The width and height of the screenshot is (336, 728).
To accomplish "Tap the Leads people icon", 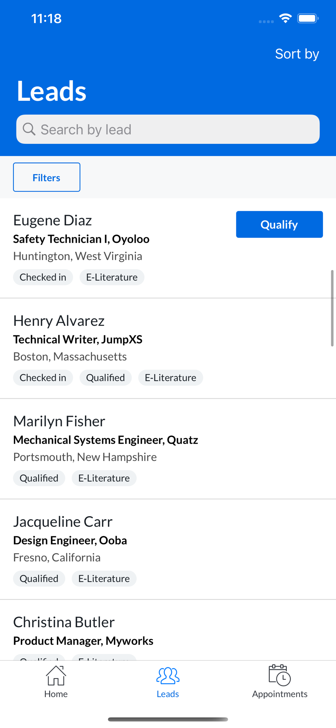I will coord(168,676).
